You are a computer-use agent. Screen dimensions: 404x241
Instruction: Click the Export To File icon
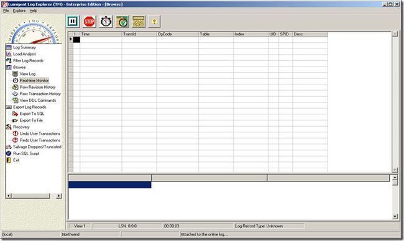coord(16,120)
